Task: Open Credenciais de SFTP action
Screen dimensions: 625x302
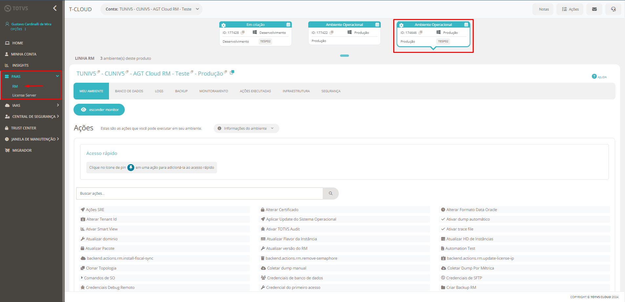Action: click(525, 278)
